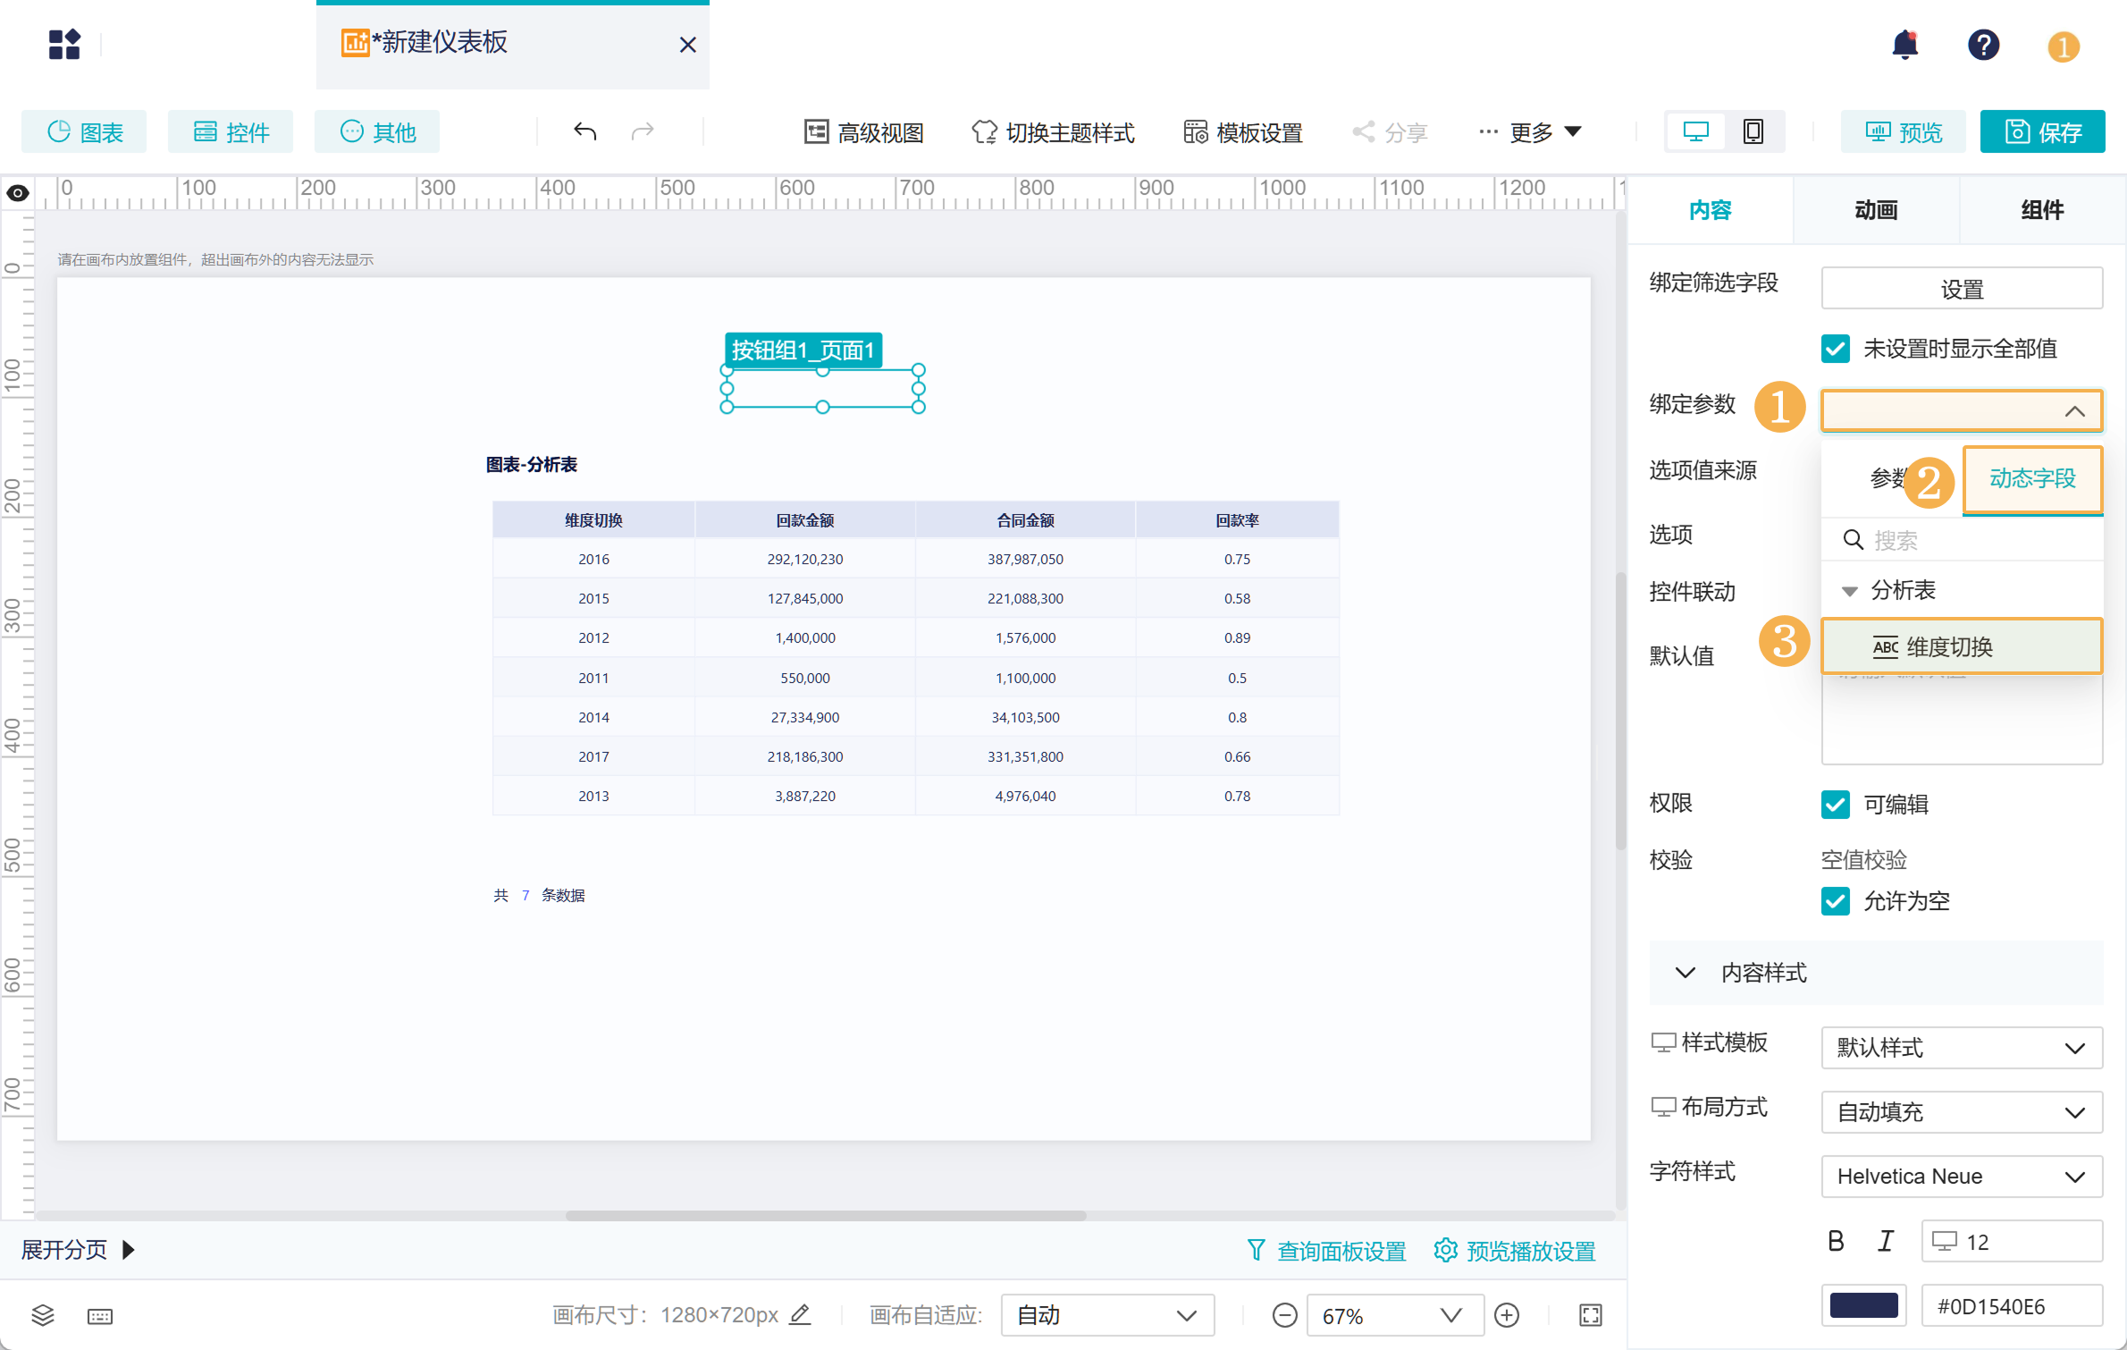Viewport: 2127px width, 1350px height.
Task: Open 查询面板设置 query panel settings
Action: (1326, 1251)
